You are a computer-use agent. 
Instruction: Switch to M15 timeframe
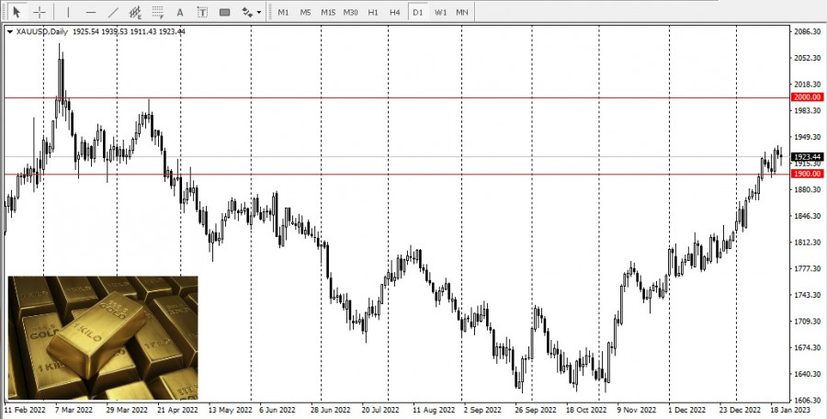pyautogui.click(x=328, y=12)
